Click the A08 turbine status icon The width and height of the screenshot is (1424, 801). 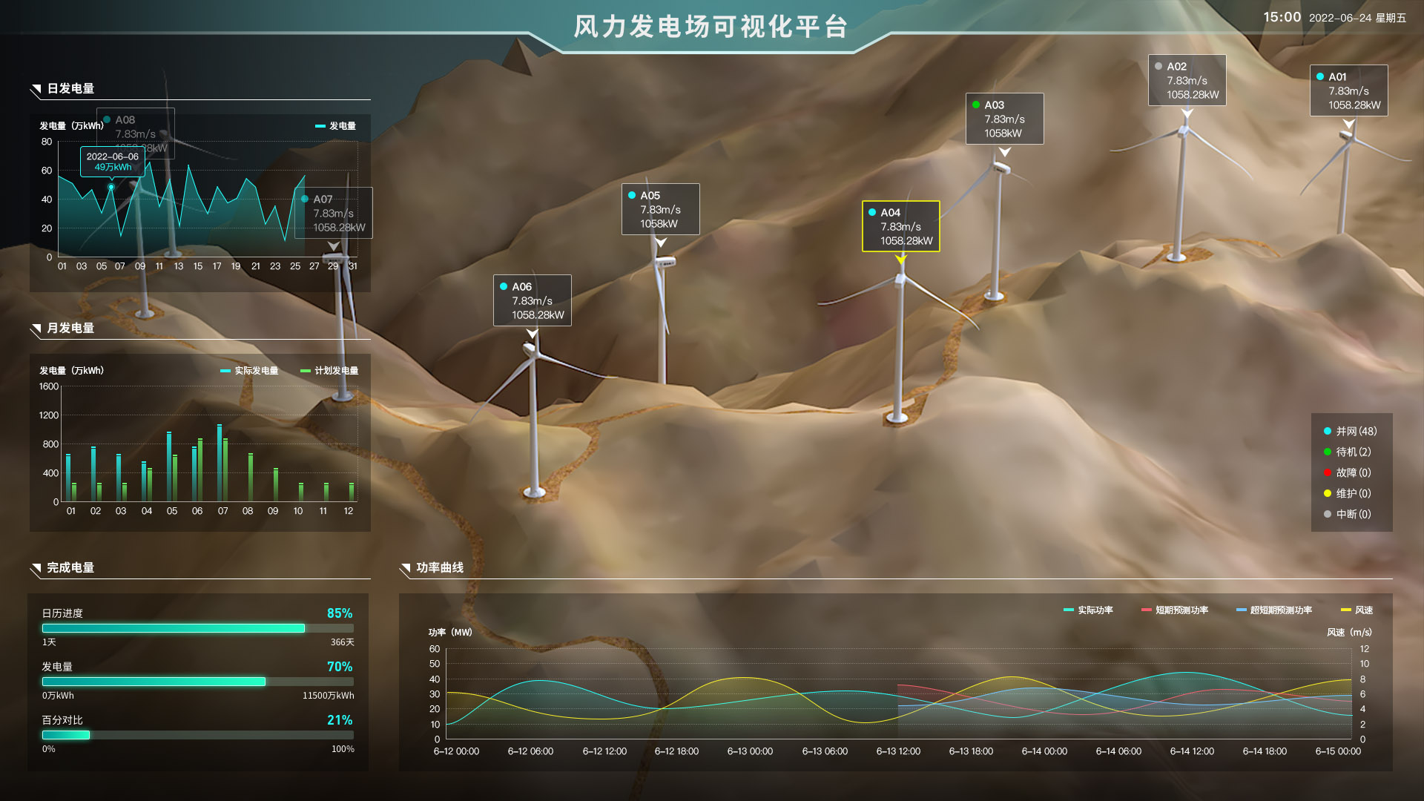click(106, 119)
